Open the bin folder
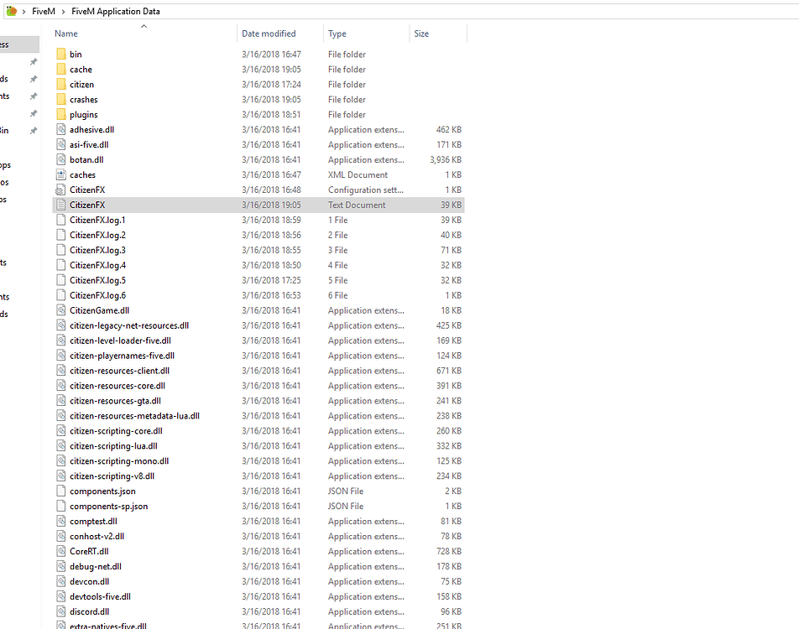Screen dimensions: 799x629 tap(76, 54)
